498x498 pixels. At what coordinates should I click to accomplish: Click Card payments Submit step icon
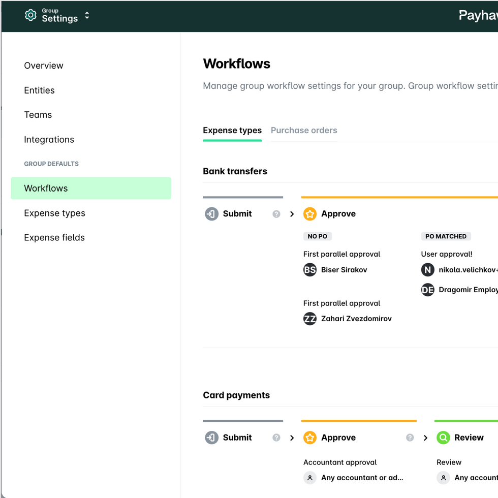click(x=211, y=438)
